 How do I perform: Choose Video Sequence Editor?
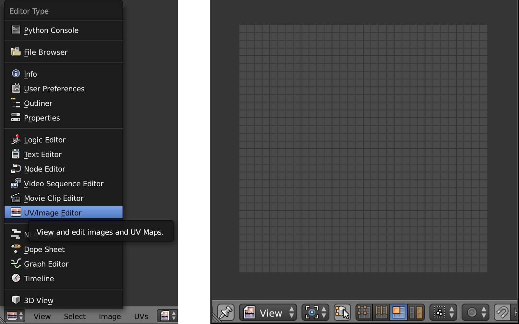pos(64,183)
